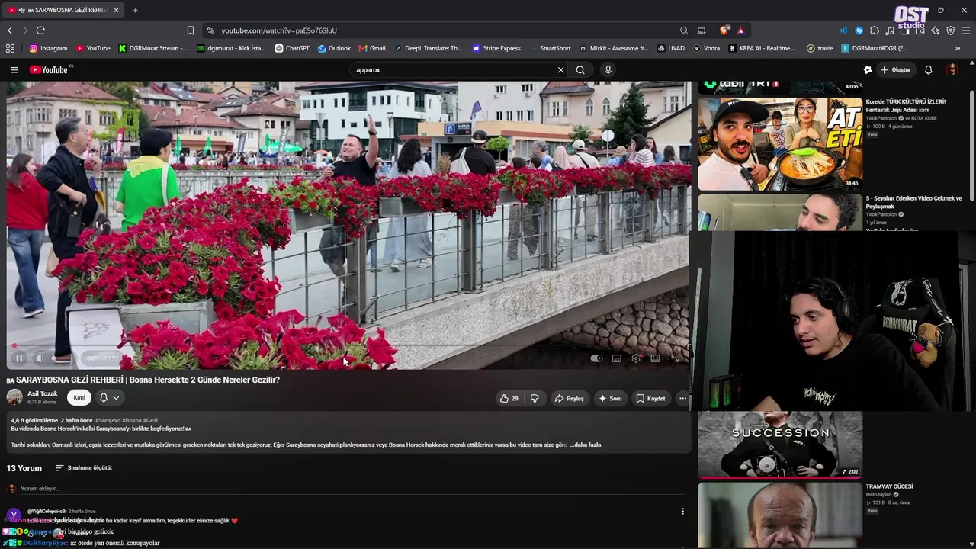This screenshot has height=549, width=976.
Task: Open the Vodra bookmark
Action: pos(706,48)
